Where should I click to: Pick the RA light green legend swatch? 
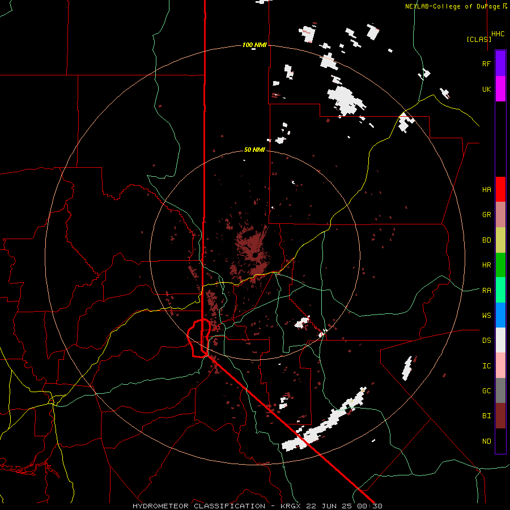coord(500,290)
